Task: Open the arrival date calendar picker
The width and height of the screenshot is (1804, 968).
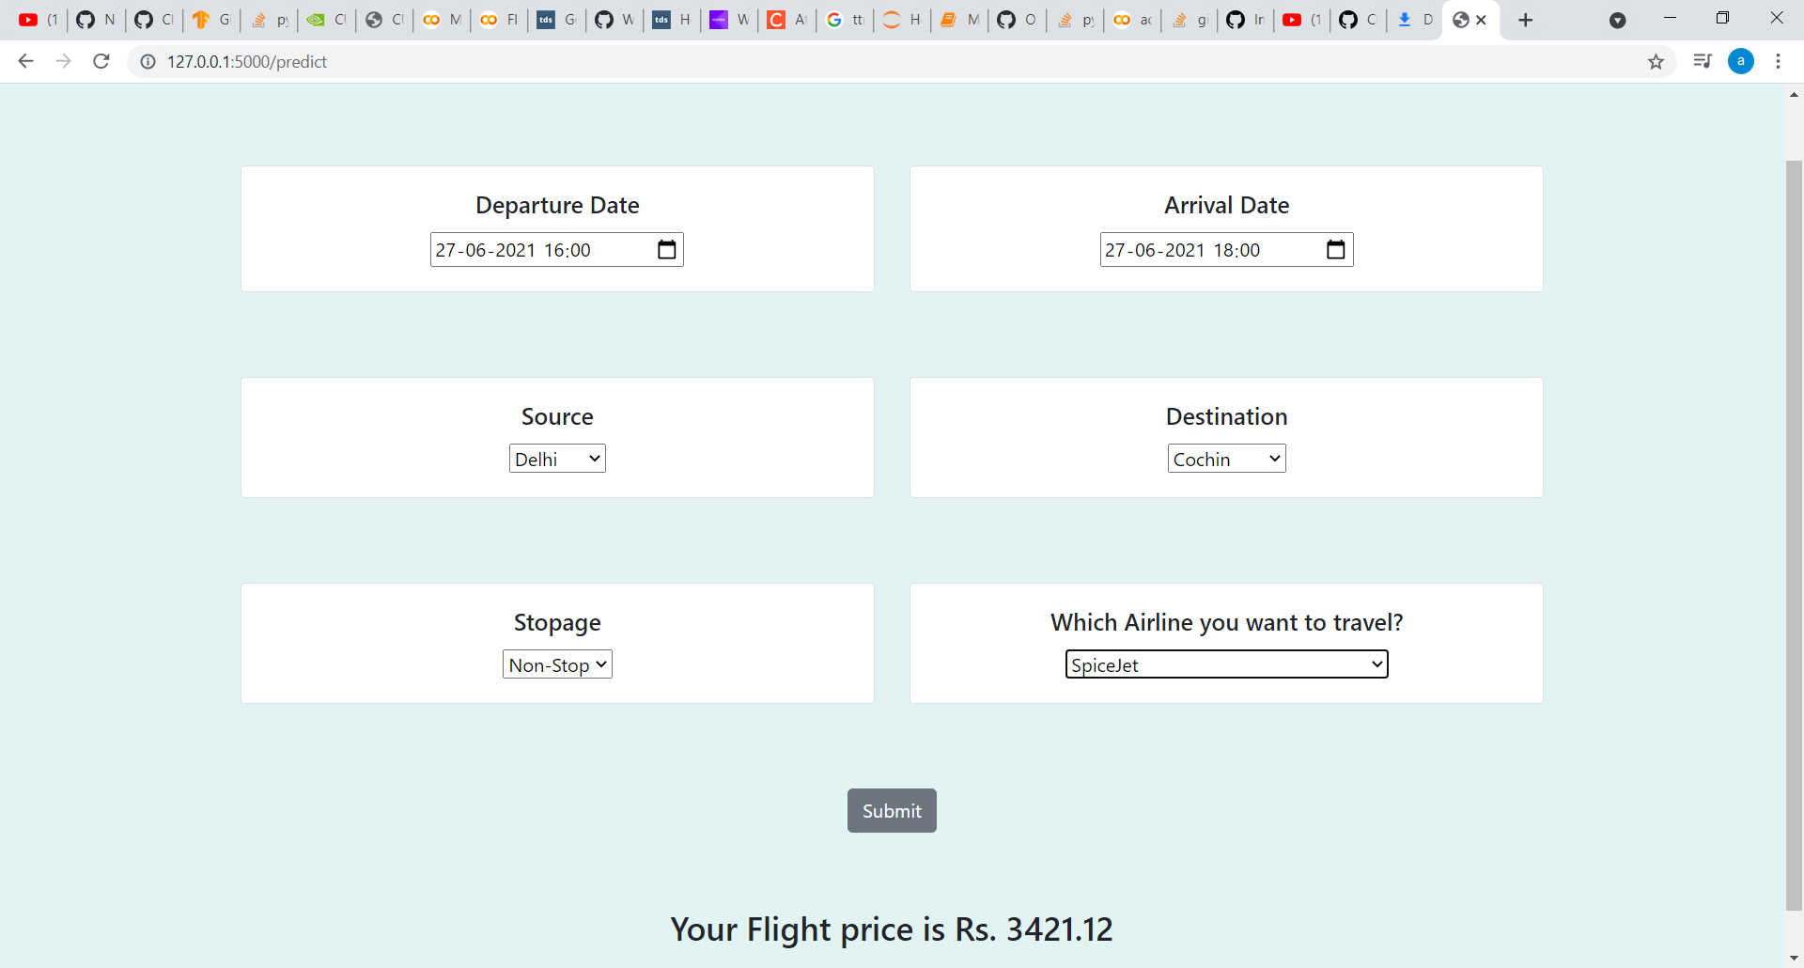Action: [1335, 249]
